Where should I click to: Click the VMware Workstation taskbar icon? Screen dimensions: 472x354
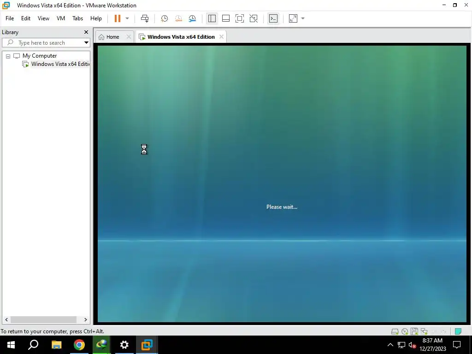[147, 345]
